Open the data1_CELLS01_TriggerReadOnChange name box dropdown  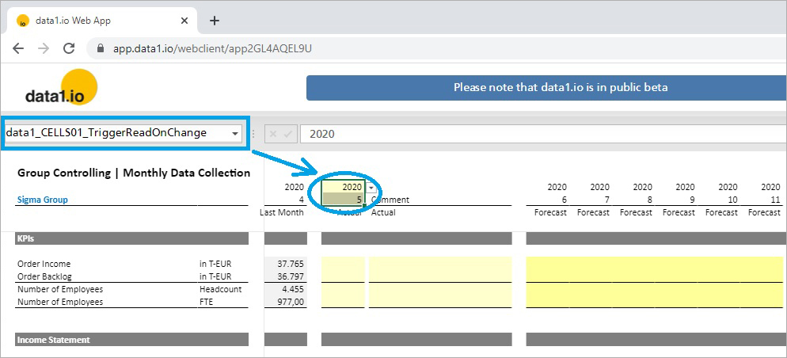click(x=235, y=134)
